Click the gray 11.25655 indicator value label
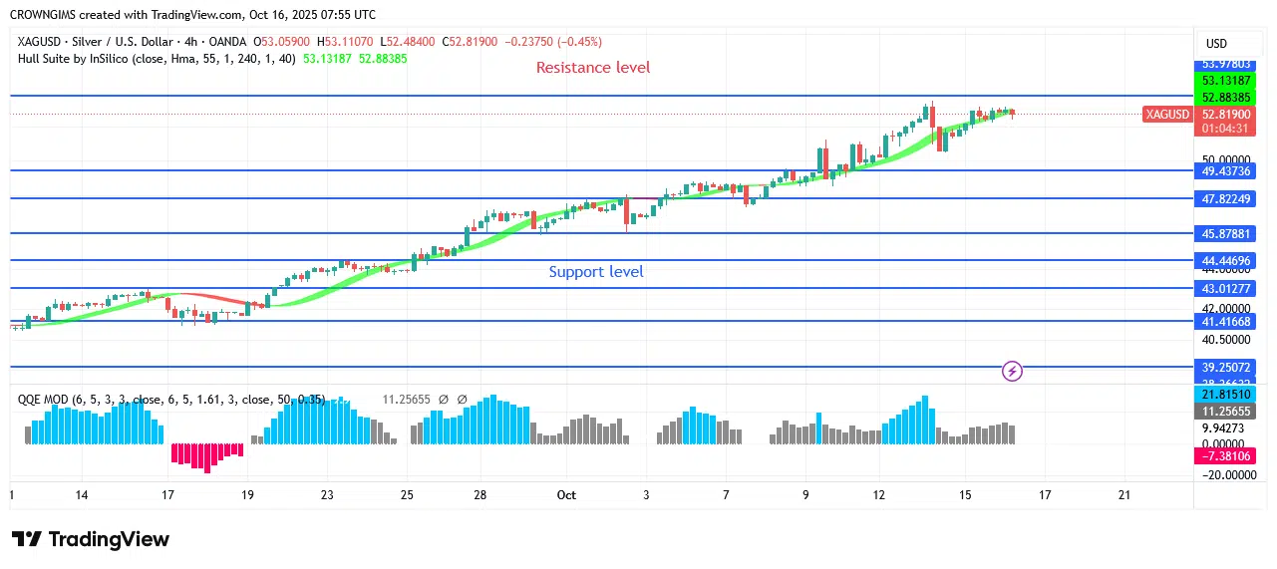The height and width of the screenshot is (569, 1277). click(1225, 412)
